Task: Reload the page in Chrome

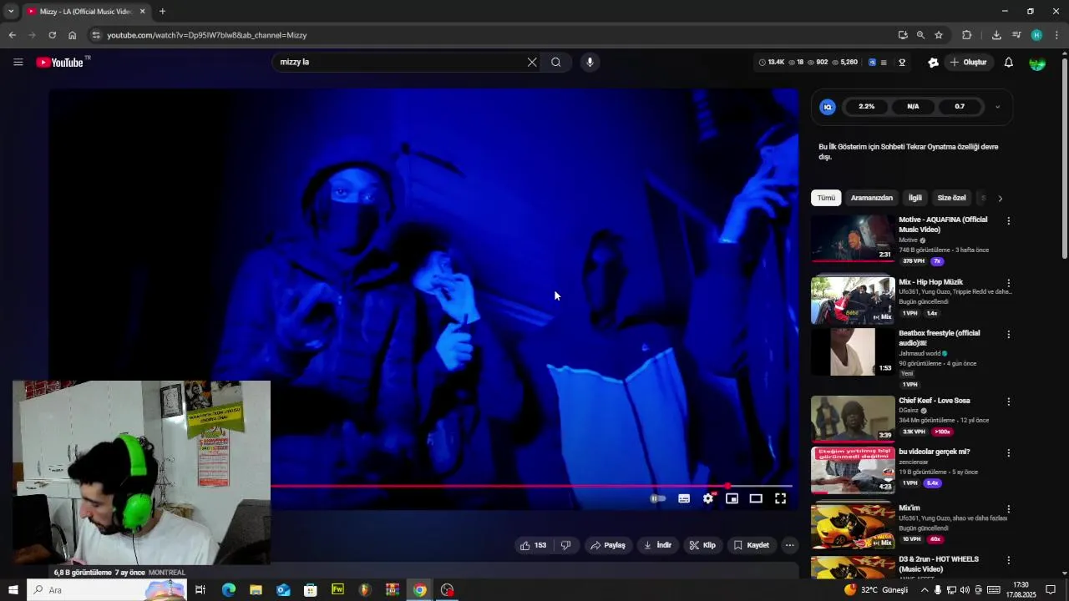Action: point(52,35)
